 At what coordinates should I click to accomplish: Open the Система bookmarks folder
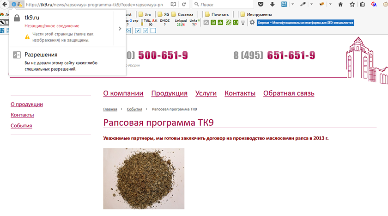click(182, 14)
